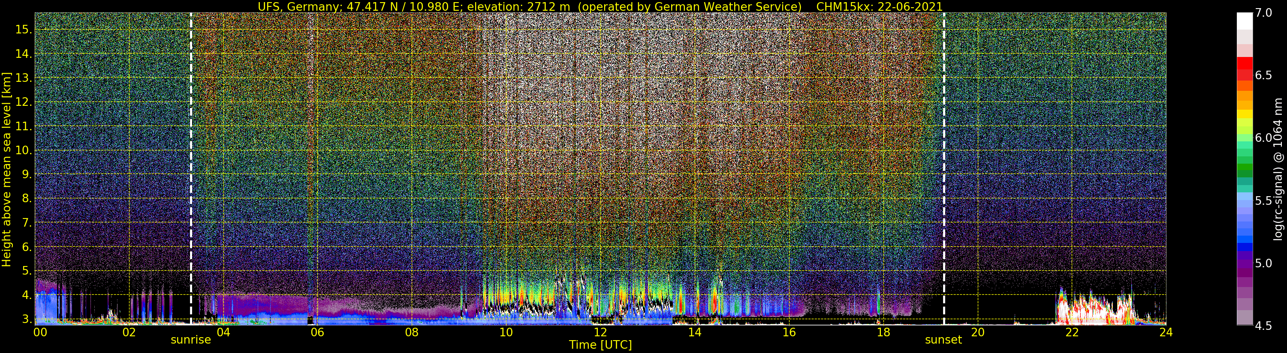Click the height tick label '14.'
This screenshot has height=353, width=1287.
click(x=24, y=54)
